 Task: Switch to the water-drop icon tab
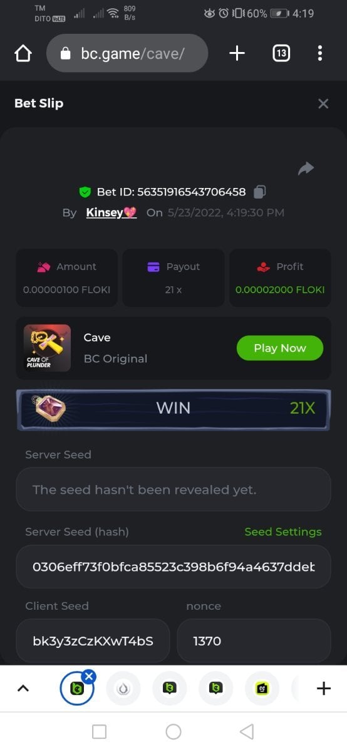123,689
